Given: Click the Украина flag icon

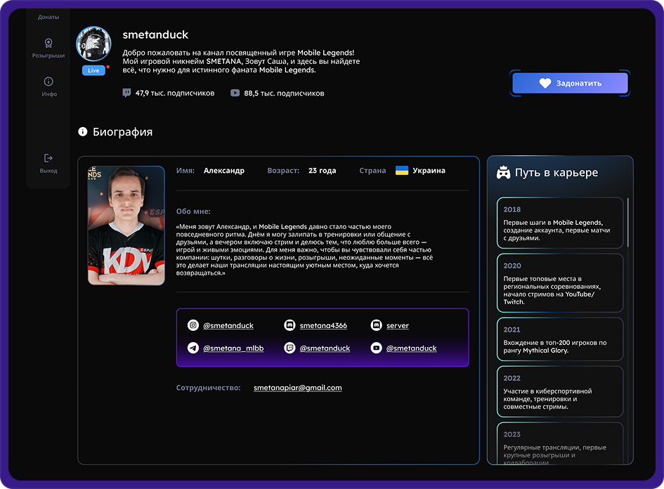Looking at the screenshot, I should point(401,170).
